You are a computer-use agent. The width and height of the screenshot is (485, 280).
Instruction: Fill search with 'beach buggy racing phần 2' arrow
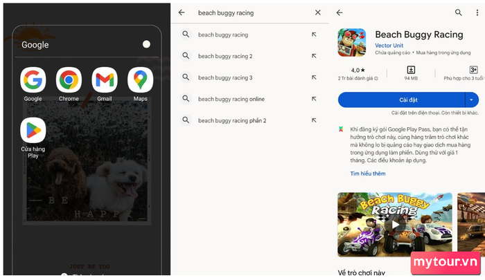[314, 120]
